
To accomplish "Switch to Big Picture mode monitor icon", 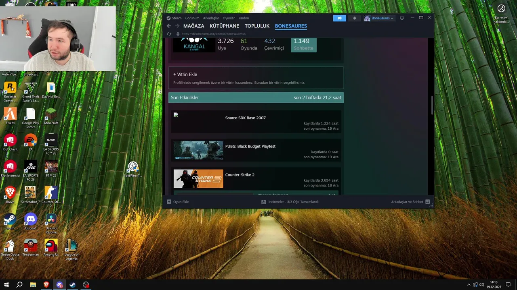I will pos(402,18).
